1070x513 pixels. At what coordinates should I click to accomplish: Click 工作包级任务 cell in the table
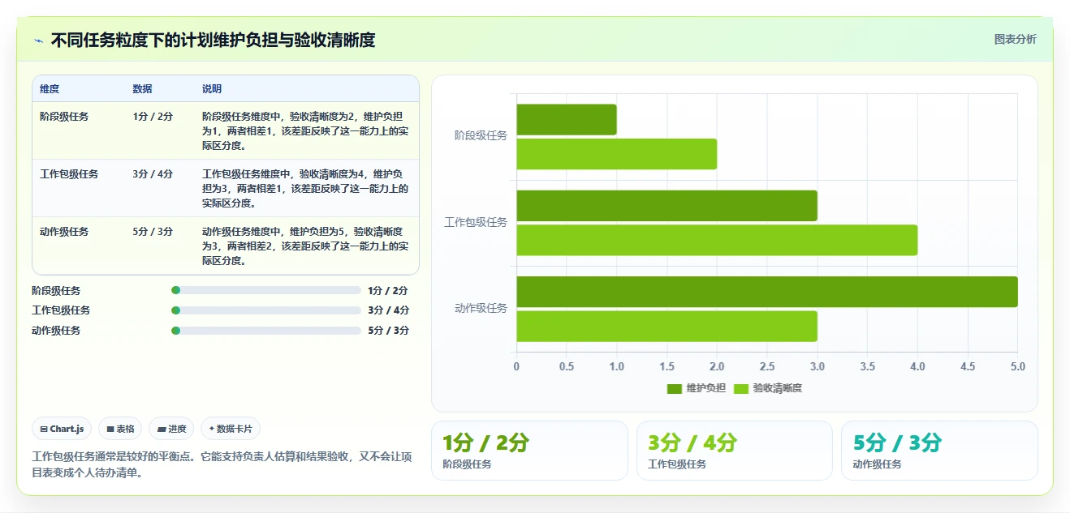point(69,174)
